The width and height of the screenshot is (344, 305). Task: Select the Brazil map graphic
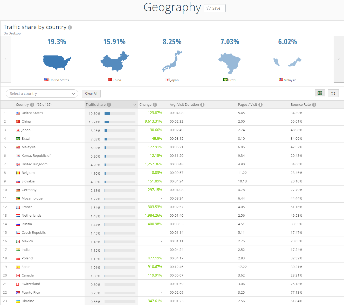230,63
